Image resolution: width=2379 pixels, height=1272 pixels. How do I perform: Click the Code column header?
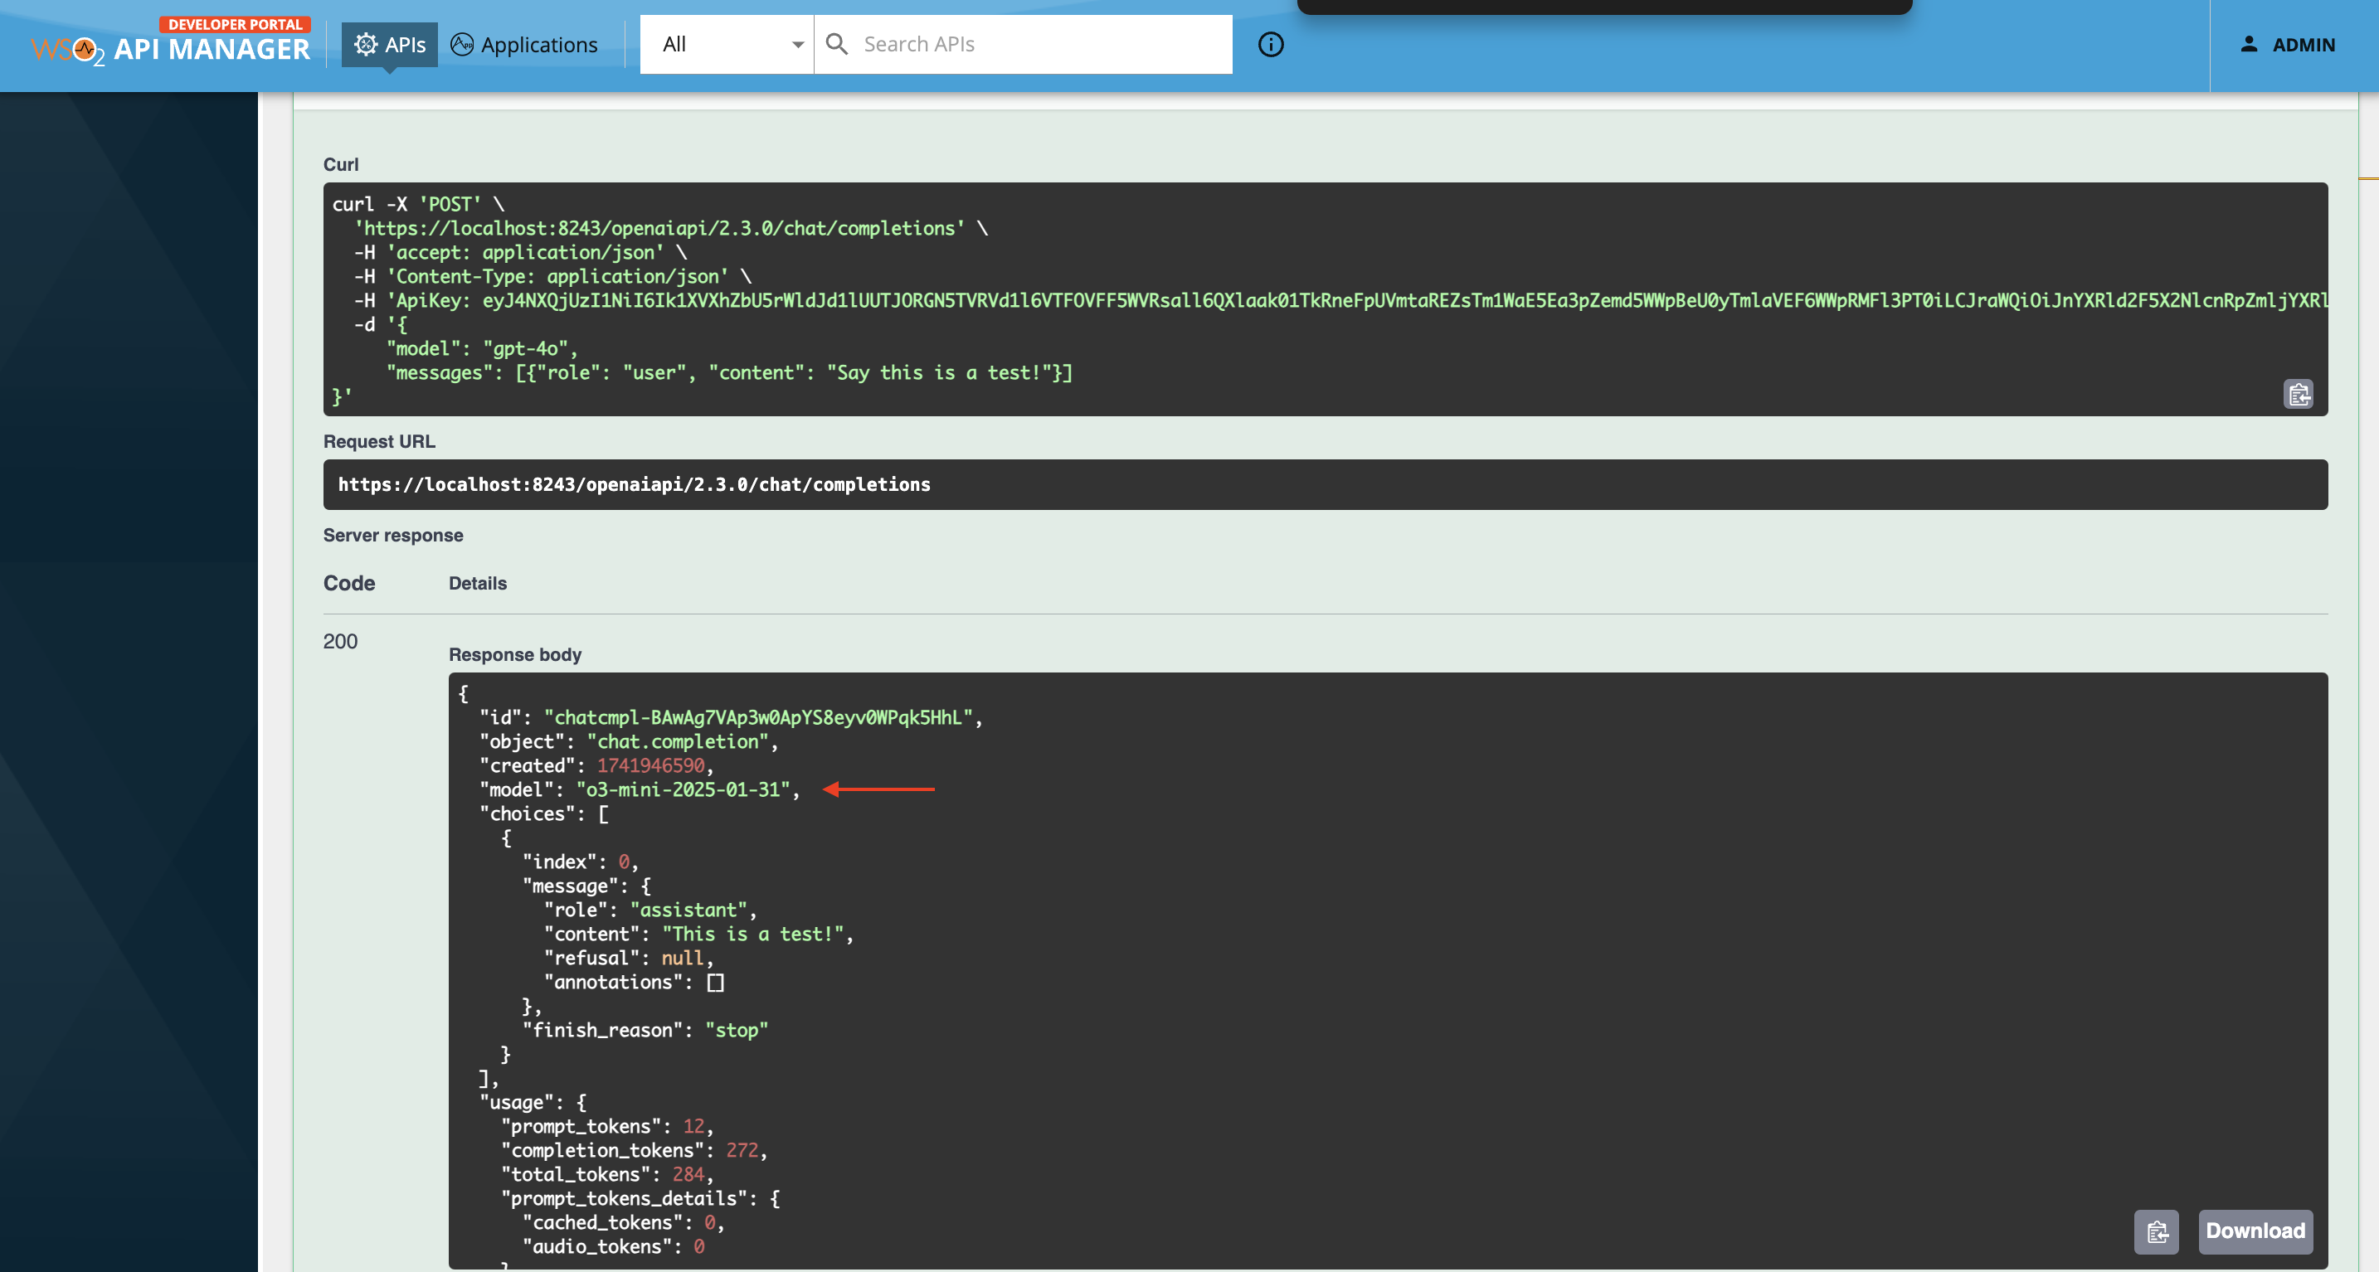(x=349, y=584)
